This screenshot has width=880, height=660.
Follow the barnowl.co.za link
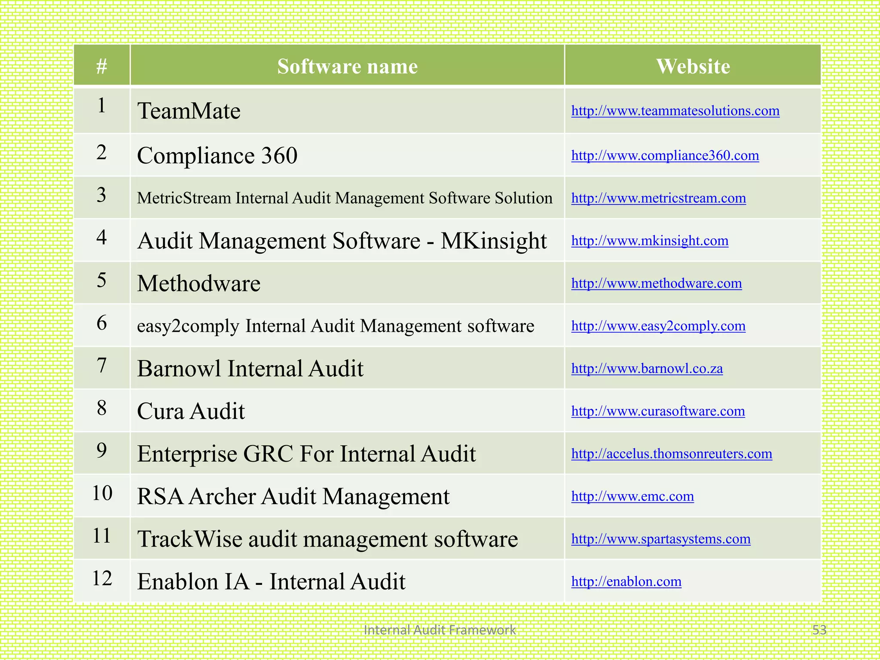tap(647, 368)
